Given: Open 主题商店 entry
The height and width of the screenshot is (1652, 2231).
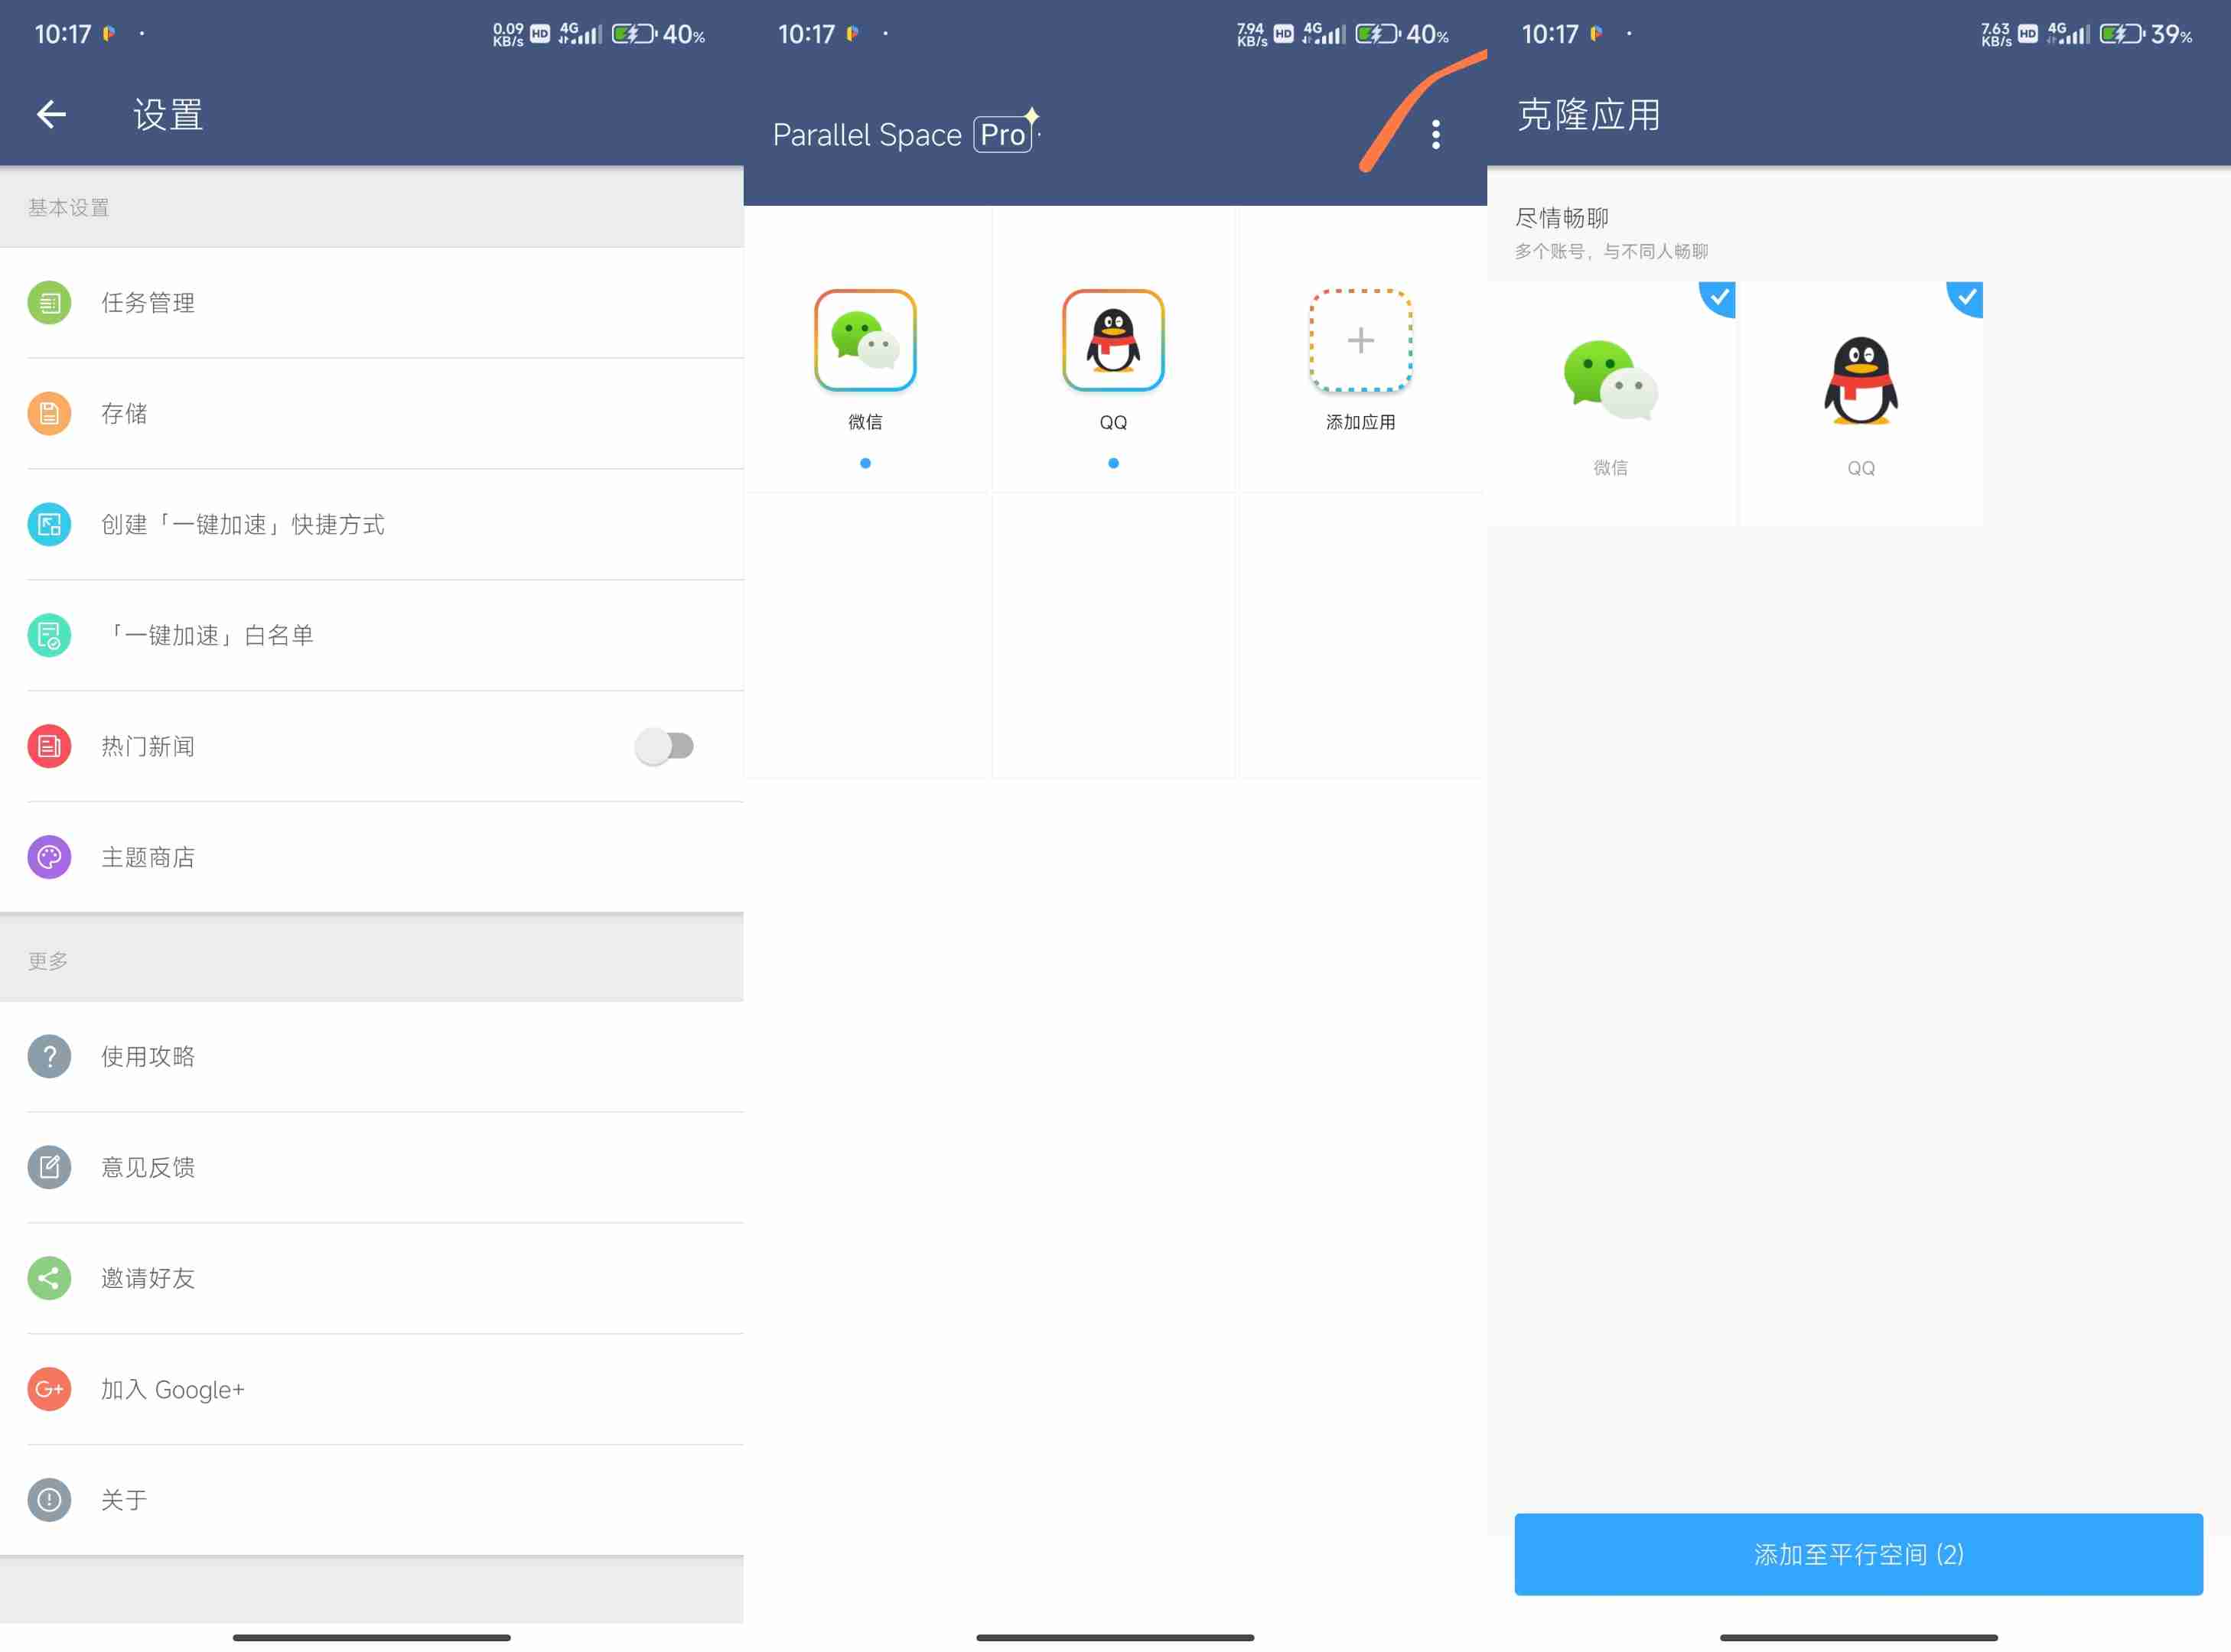Looking at the screenshot, I should [x=372, y=857].
